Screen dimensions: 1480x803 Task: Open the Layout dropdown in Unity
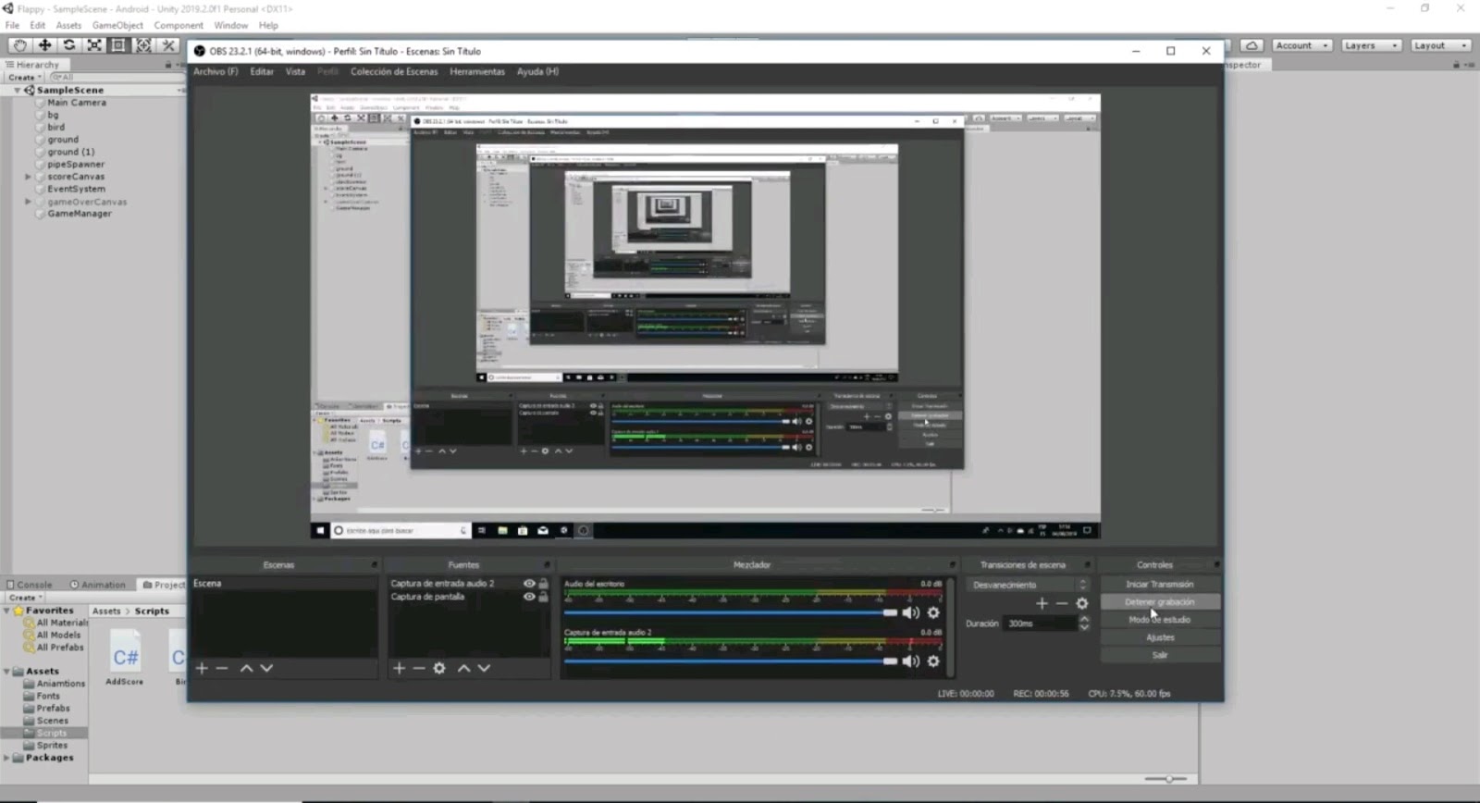(1440, 45)
